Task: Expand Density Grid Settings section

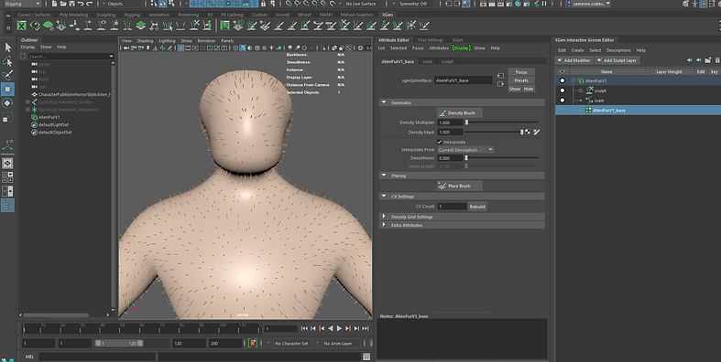Action: point(384,217)
